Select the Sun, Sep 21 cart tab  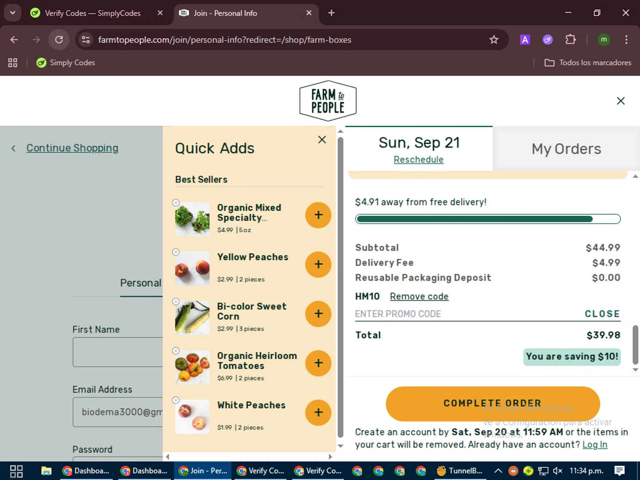click(419, 148)
